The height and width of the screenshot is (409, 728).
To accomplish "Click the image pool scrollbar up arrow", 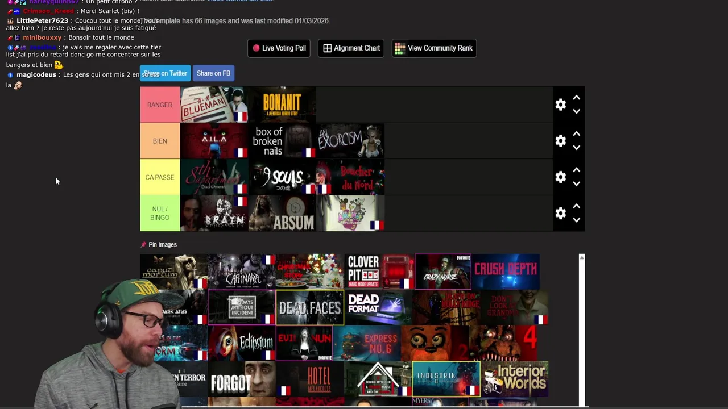I will point(581,258).
